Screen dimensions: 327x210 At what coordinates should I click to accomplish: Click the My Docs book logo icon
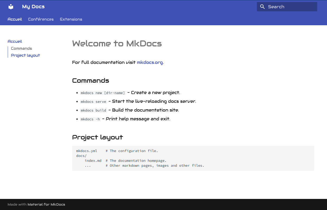[11, 7]
